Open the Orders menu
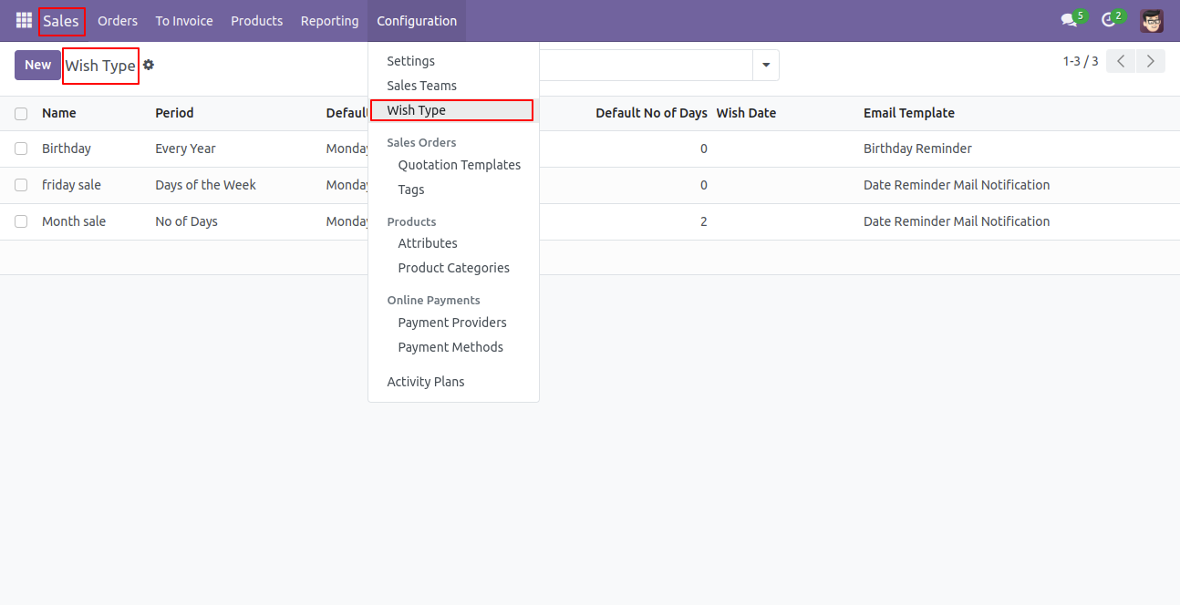 click(x=118, y=20)
